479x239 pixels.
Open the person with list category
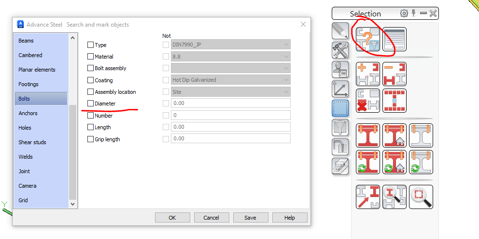coord(340,70)
